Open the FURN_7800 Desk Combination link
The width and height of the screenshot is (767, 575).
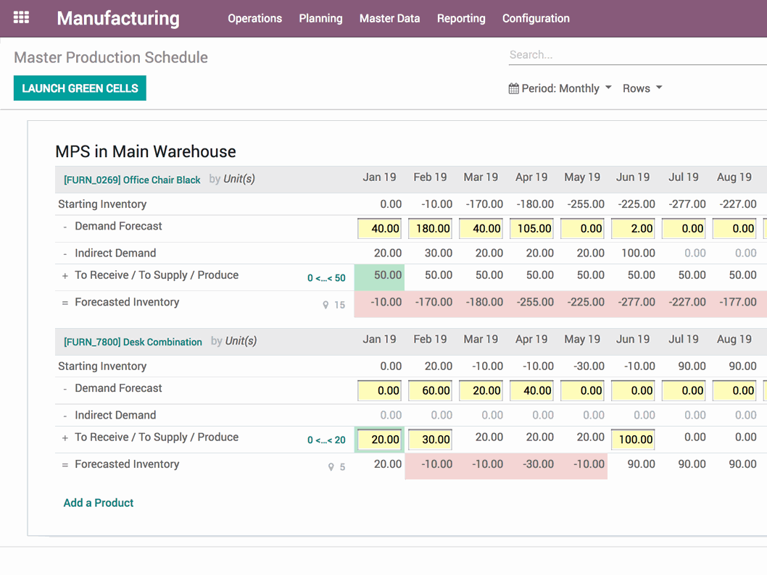pos(133,342)
